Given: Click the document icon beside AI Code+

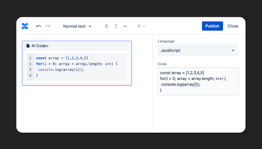Looking at the screenshot, I should point(28,46).
